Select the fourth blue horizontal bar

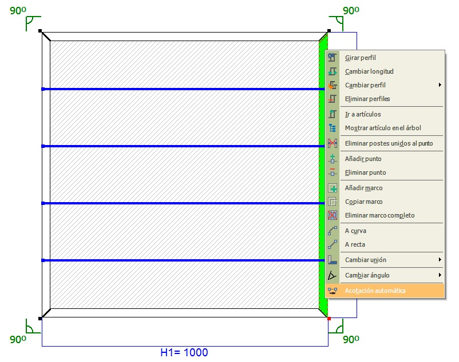tap(183, 260)
